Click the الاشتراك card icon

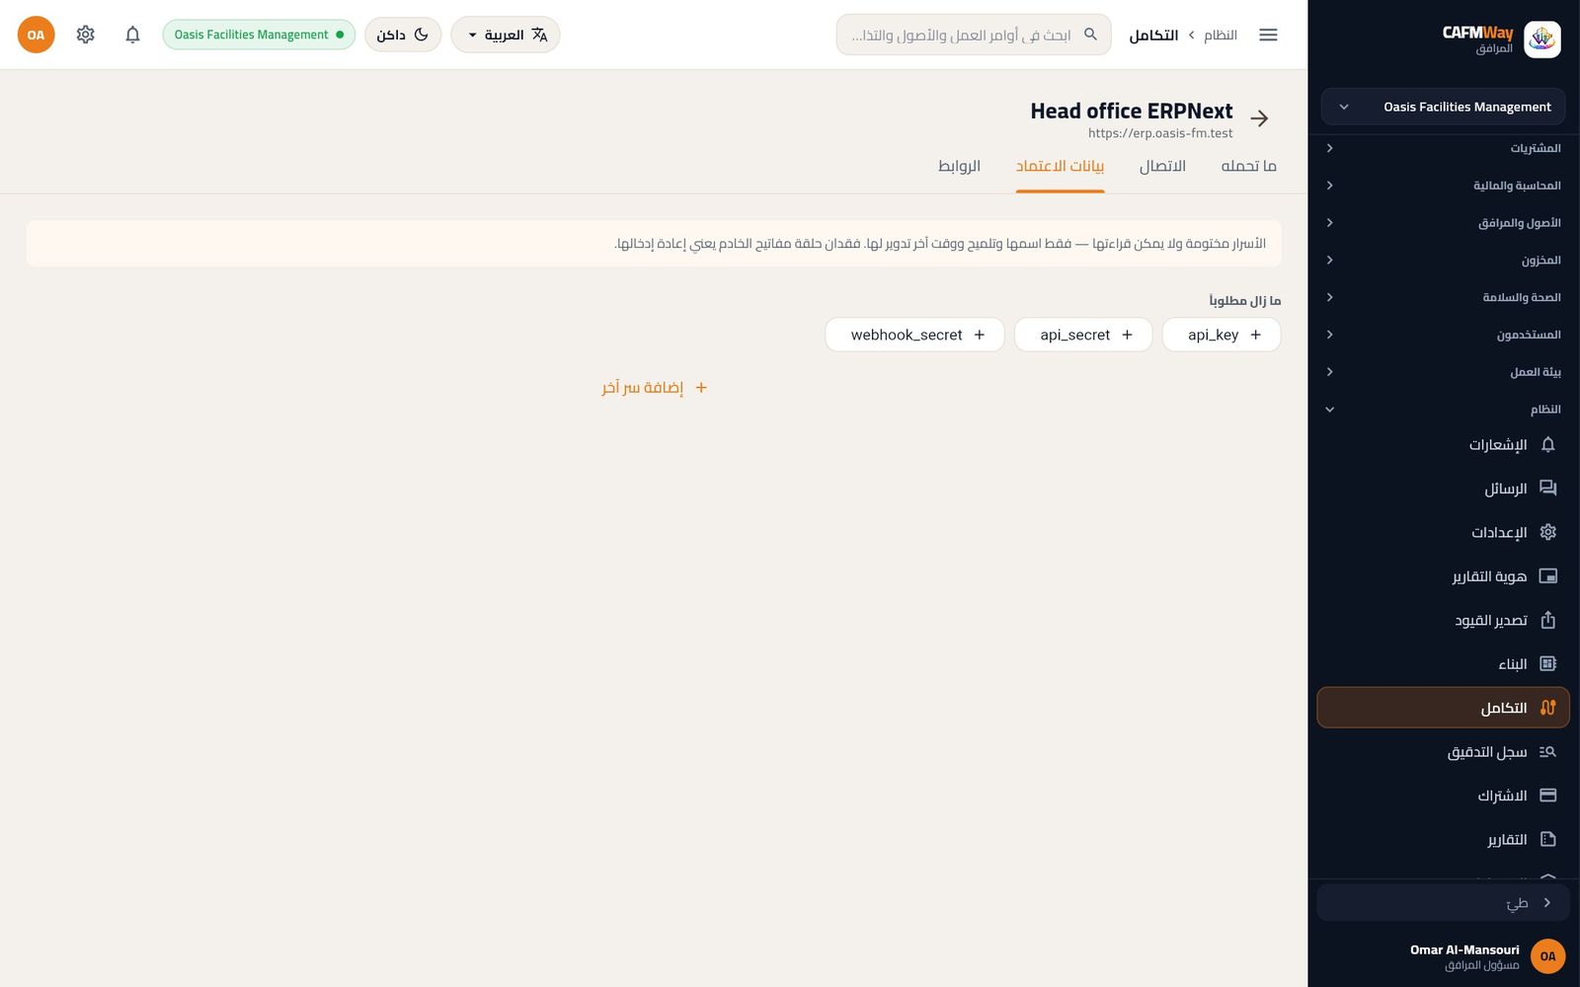[x=1547, y=796]
